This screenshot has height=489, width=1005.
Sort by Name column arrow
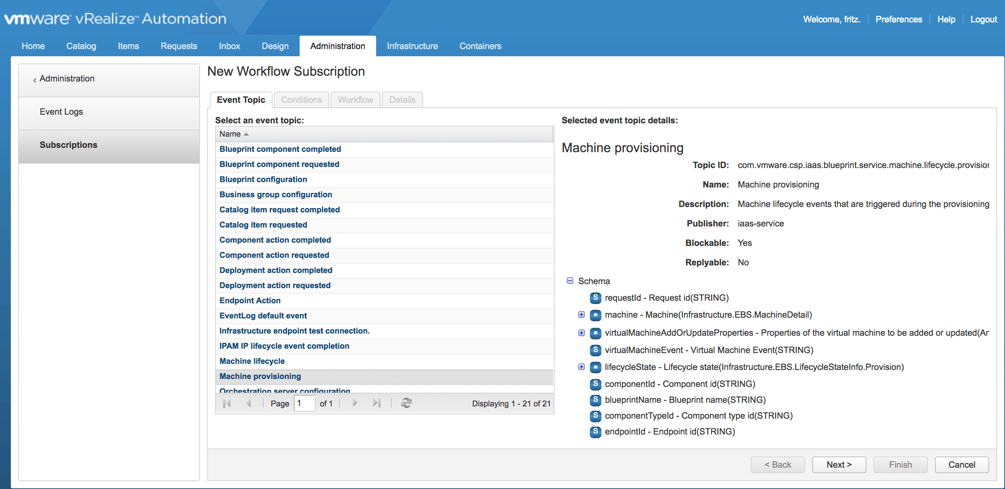click(x=246, y=135)
